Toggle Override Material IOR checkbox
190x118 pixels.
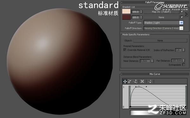(x=125, y=50)
